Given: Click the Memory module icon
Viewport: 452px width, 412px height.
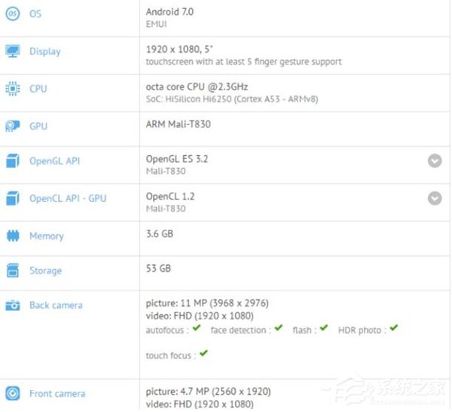Looking at the screenshot, I should 13,236.
